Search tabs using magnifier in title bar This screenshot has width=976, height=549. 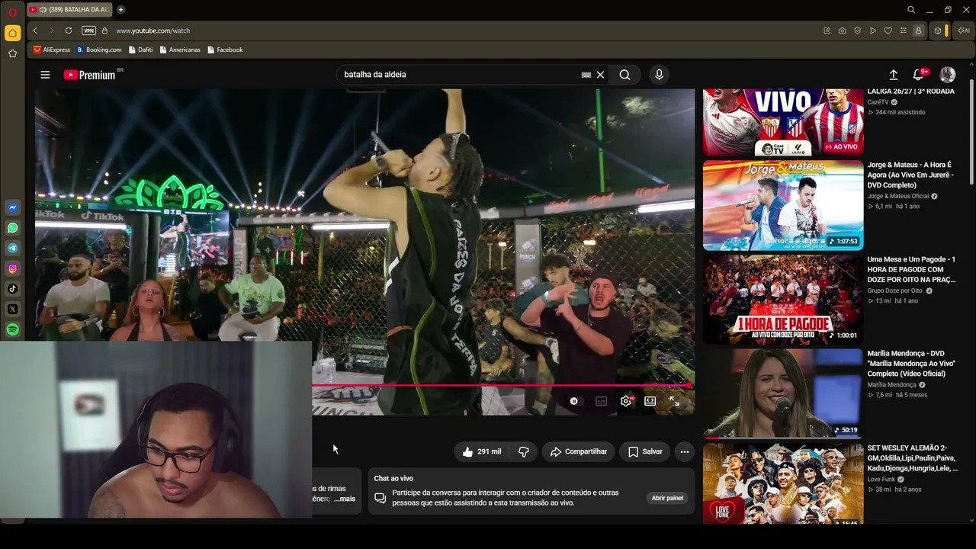tap(911, 10)
